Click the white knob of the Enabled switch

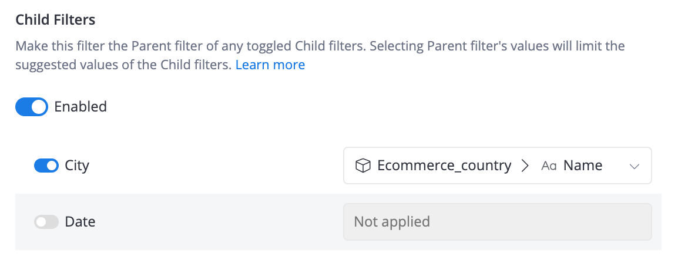39,107
